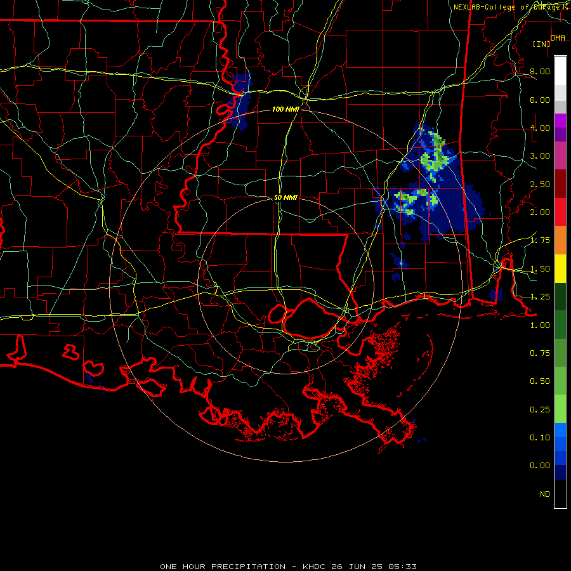Click the 1.75 legend value
571x571 pixels.
point(540,240)
